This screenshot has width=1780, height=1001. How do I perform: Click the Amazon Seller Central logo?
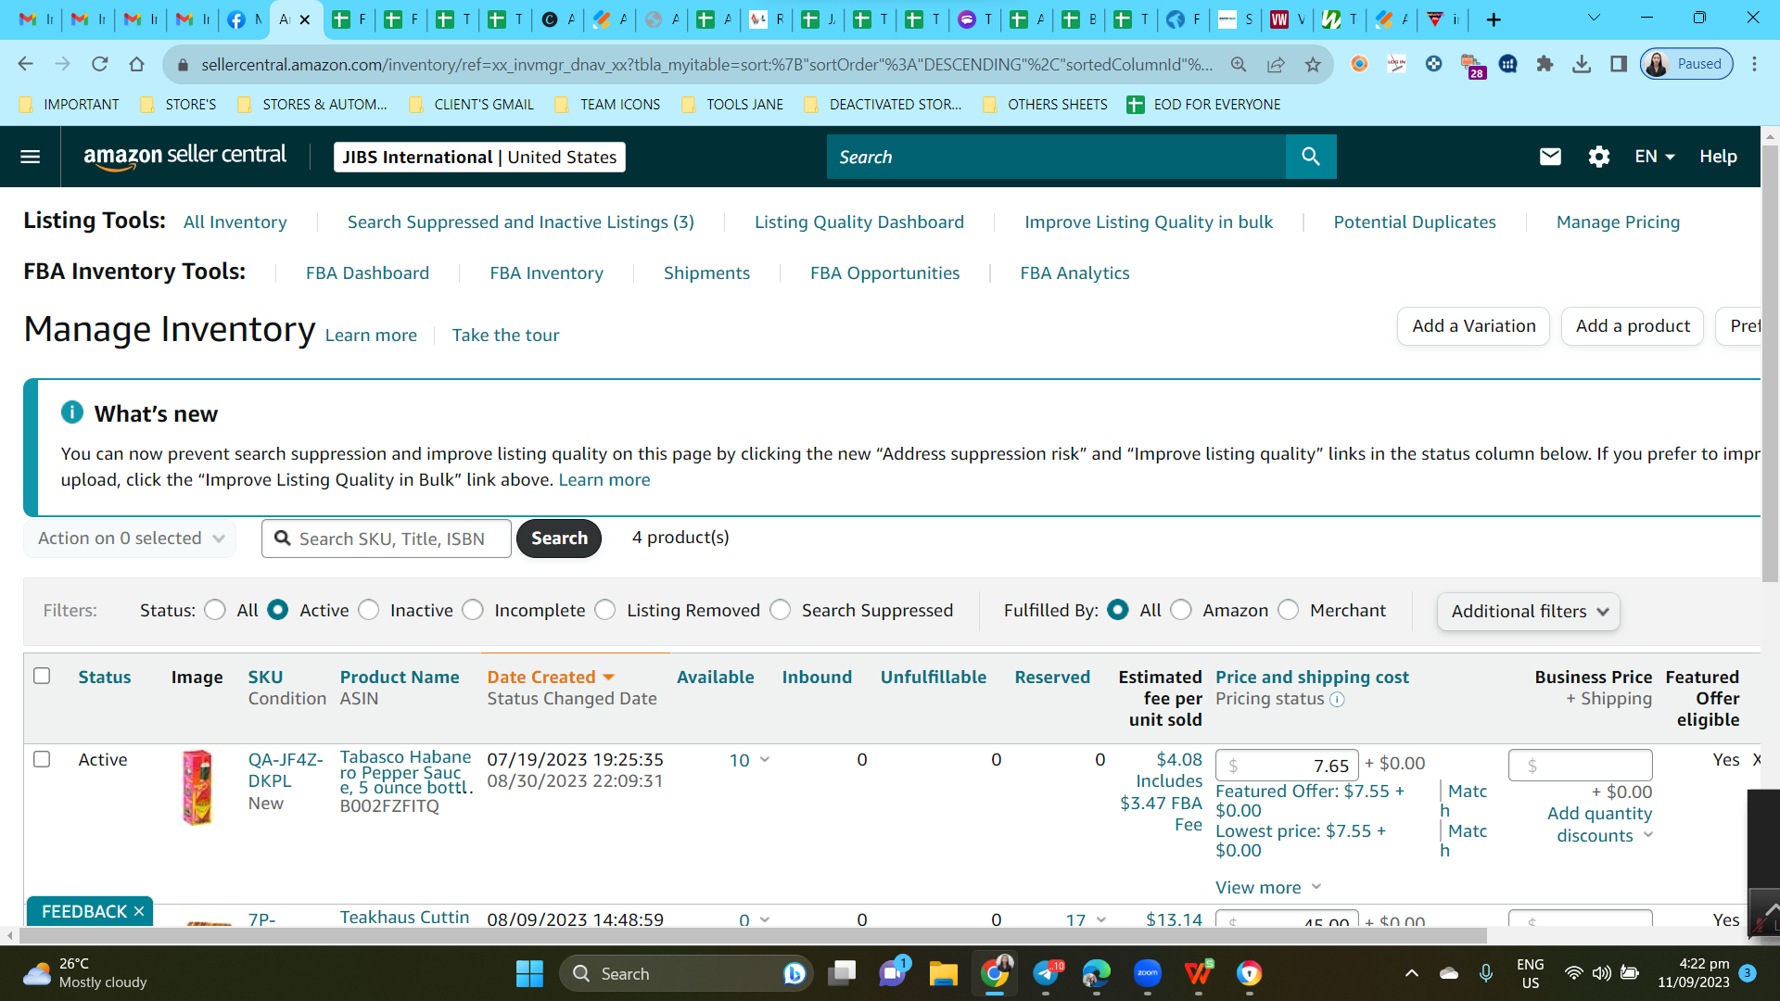pyautogui.click(x=185, y=157)
